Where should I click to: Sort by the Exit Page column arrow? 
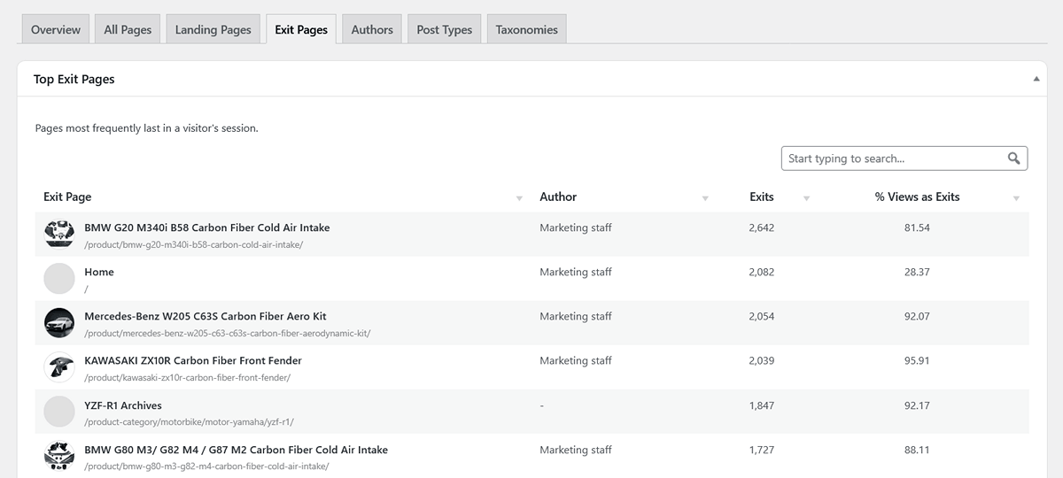coord(519,198)
